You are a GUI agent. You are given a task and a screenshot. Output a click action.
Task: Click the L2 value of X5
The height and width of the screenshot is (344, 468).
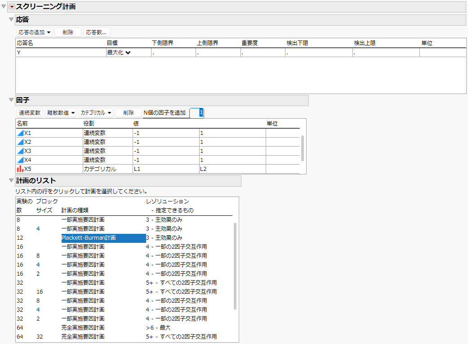coord(232,169)
